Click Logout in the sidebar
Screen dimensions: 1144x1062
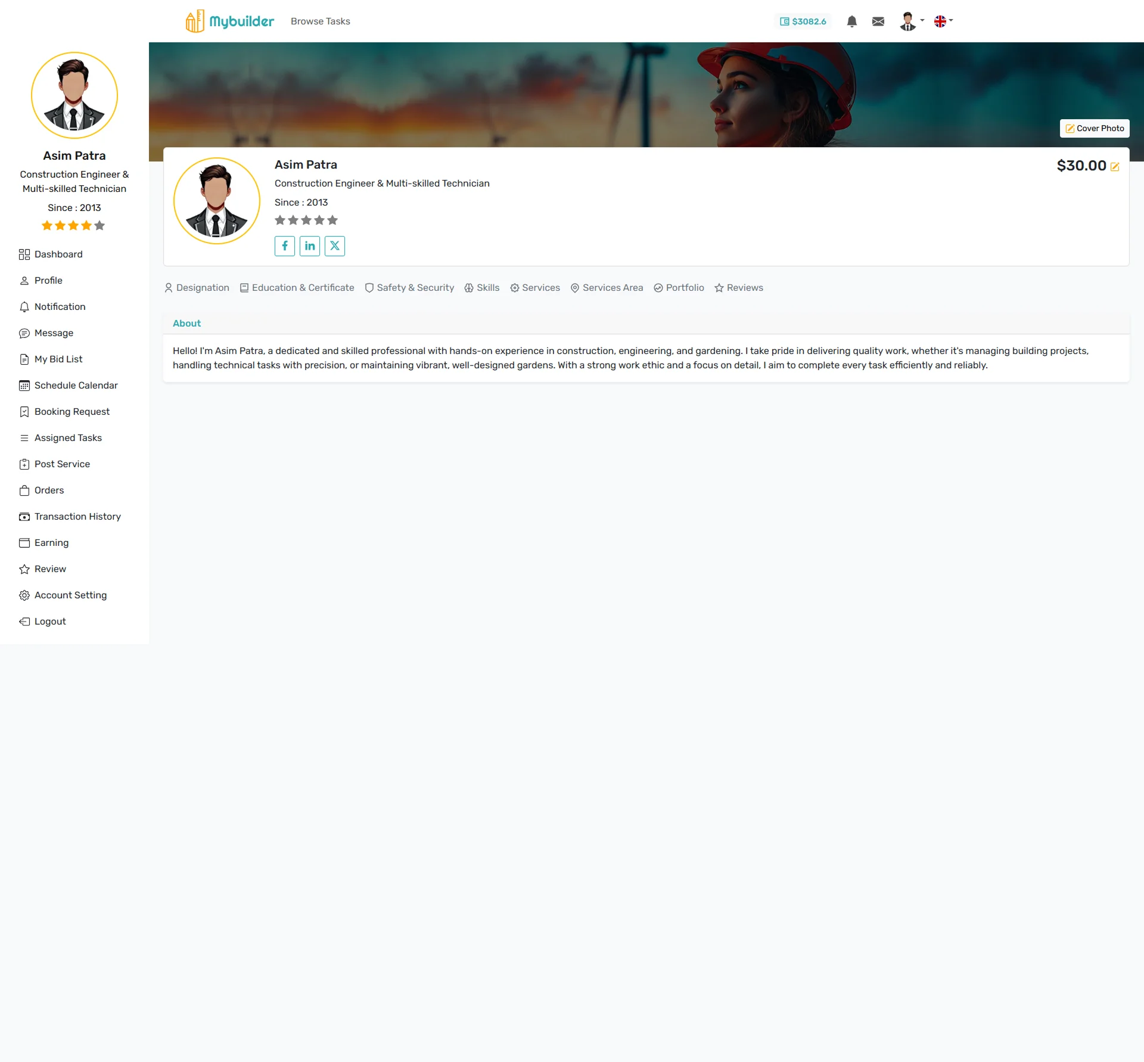coord(50,622)
